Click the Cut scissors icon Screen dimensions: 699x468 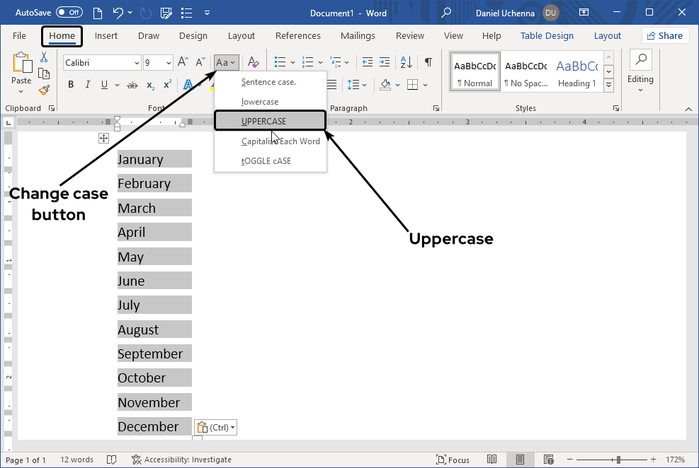click(x=44, y=57)
